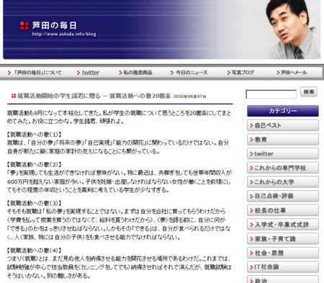
Task: Open 「芦田の毎日」について in navigation bar
Action: click(x=37, y=73)
